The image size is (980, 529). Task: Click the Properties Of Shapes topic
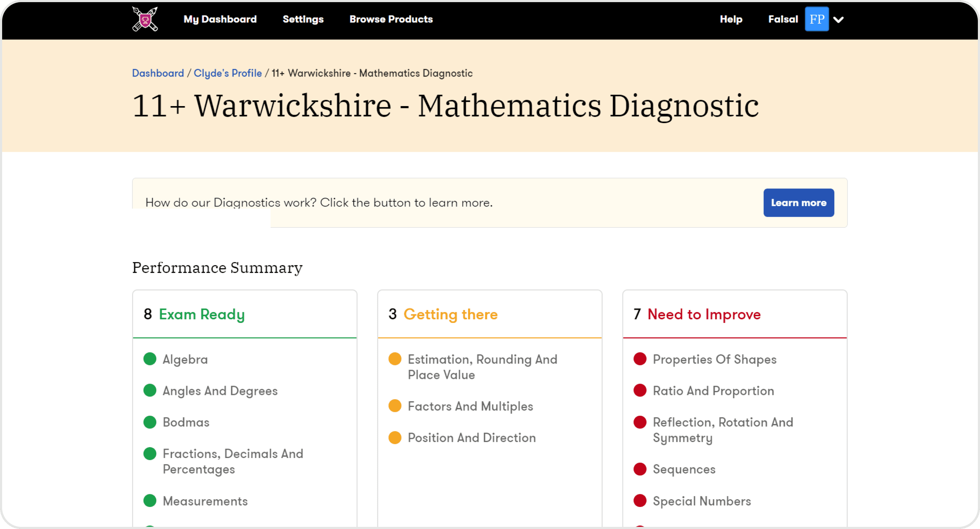(714, 359)
